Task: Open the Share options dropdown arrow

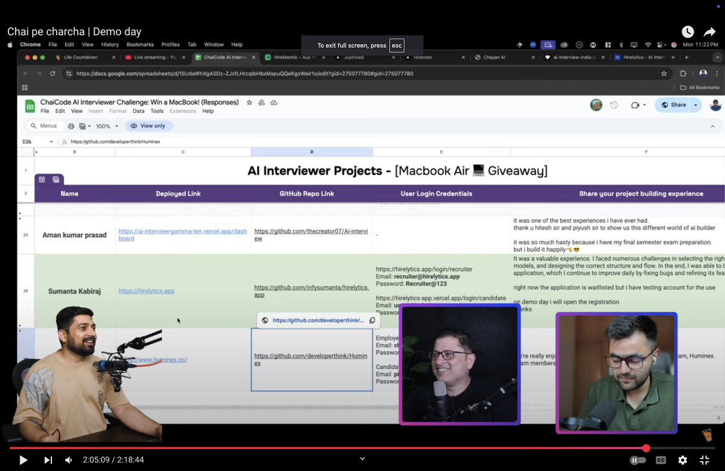Action: (x=695, y=105)
